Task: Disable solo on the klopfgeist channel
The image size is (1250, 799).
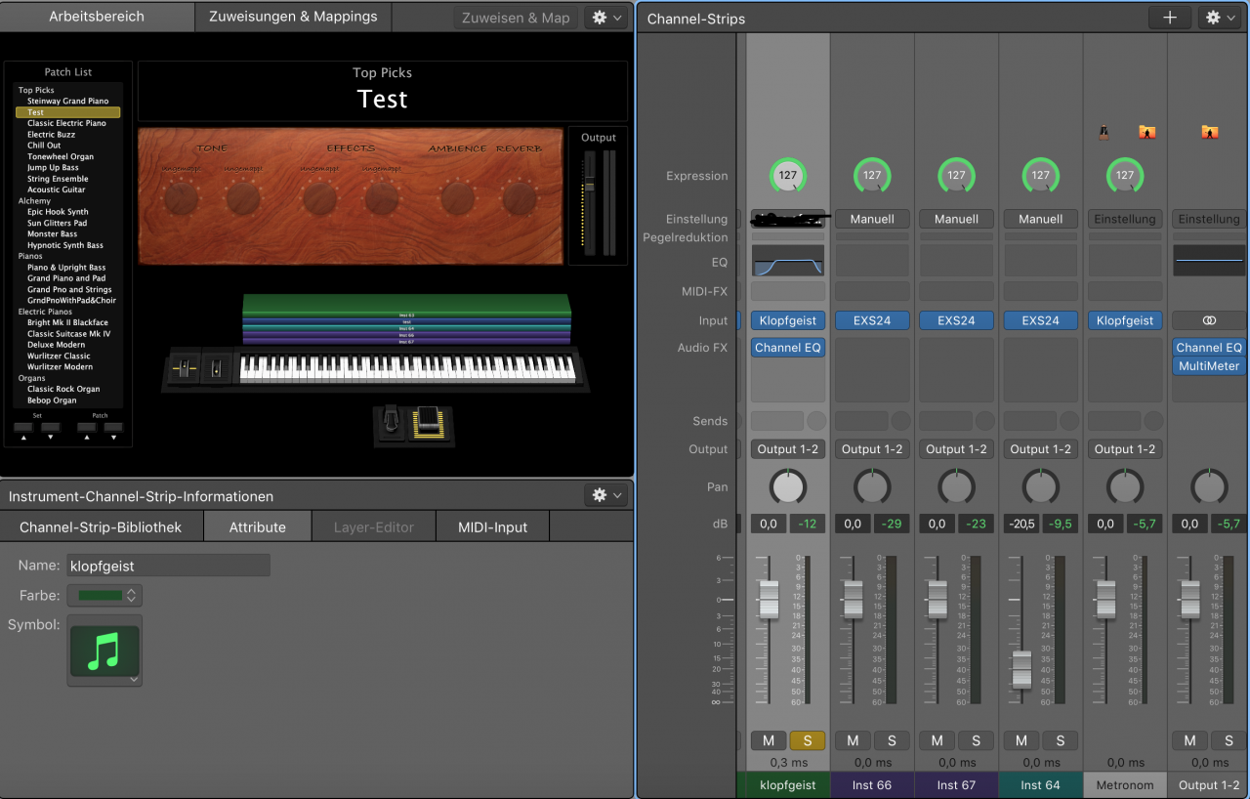Action: 807,740
